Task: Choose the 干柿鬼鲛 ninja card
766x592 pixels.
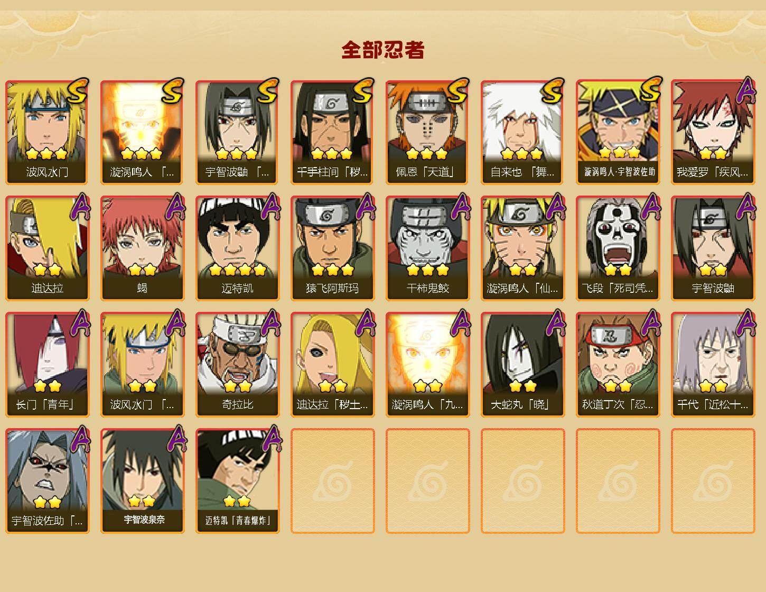Action: 427,248
